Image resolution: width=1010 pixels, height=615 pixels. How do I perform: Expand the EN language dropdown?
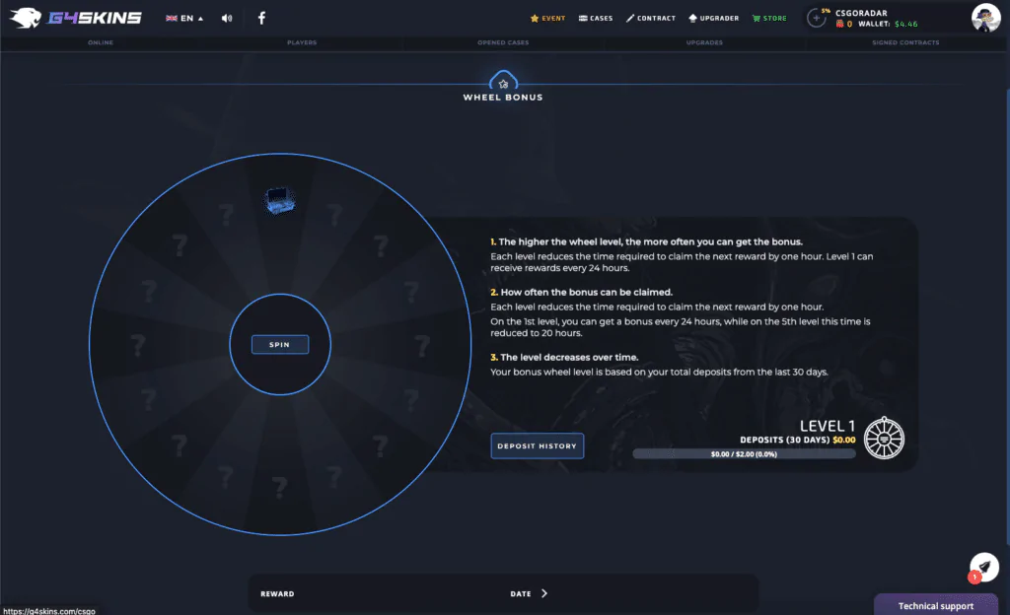click(x=184, y=18)
